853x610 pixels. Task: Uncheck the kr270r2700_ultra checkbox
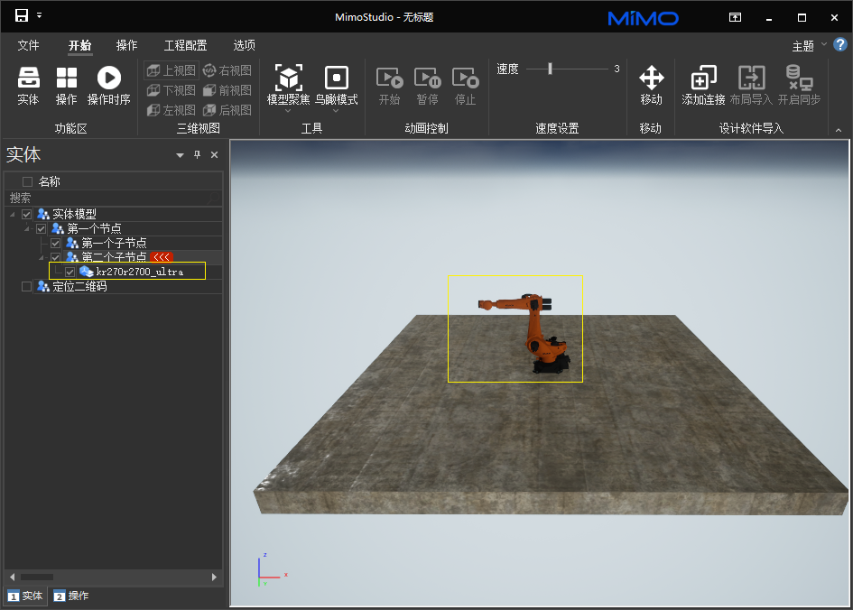click(x=70, y=272)
